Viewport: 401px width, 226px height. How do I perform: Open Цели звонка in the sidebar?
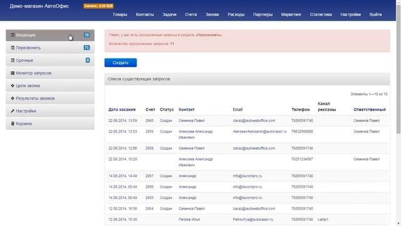[x=50, y=85]
